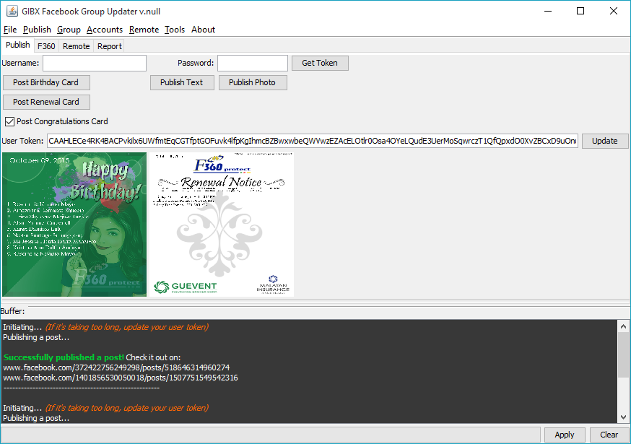Switch to the Remote tab
631x444 pixels.
[x=76, y=46]
